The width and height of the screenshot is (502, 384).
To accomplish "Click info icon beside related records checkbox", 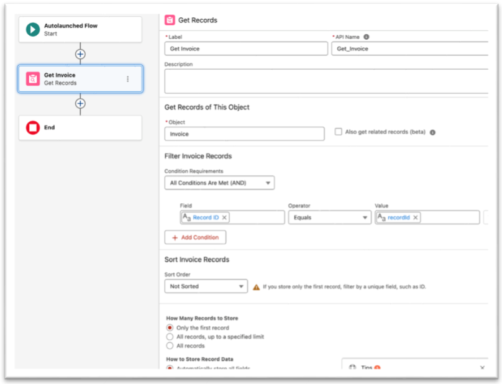I will 432,132.
